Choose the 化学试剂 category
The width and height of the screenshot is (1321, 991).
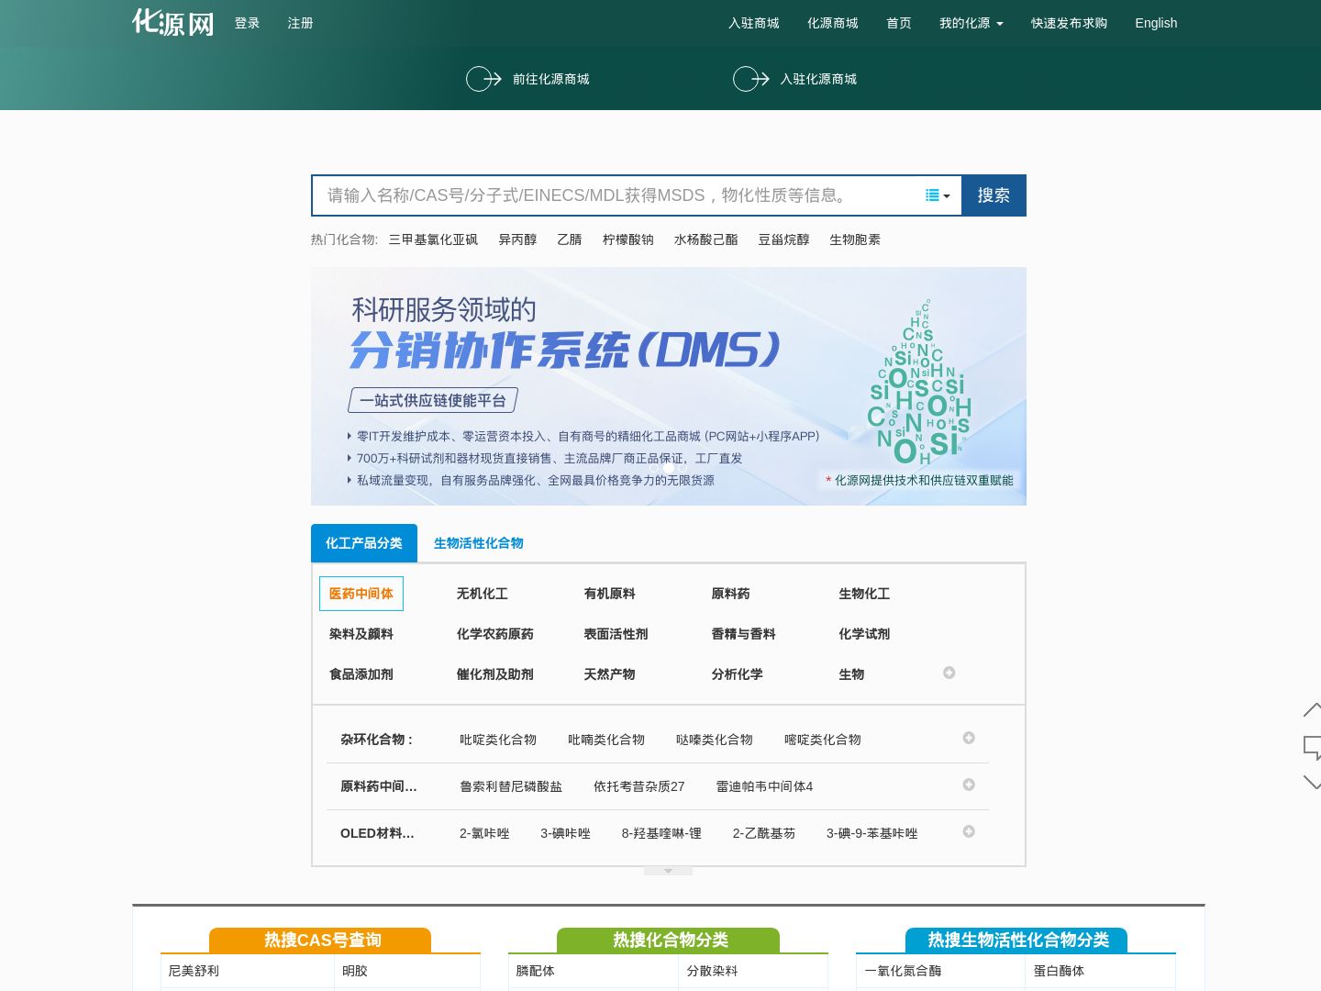point(864,634)
